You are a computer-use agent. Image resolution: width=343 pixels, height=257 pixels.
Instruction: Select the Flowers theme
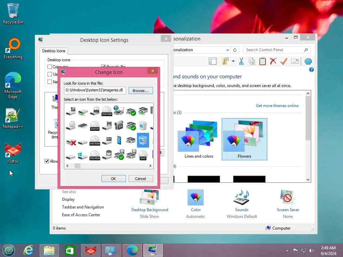click(244, 139)
